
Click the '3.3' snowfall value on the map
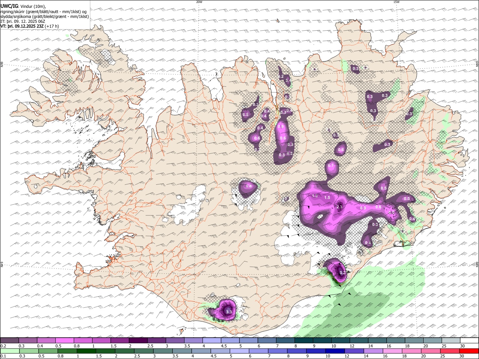[x=229, y=312]
